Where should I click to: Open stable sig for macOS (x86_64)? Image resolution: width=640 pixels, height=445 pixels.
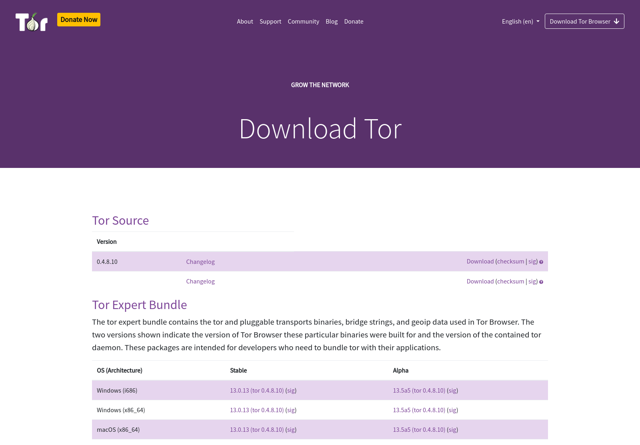coord(291,430)
